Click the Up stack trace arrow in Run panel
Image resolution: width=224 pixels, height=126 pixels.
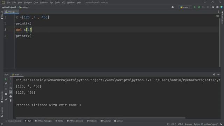(11, 79)
